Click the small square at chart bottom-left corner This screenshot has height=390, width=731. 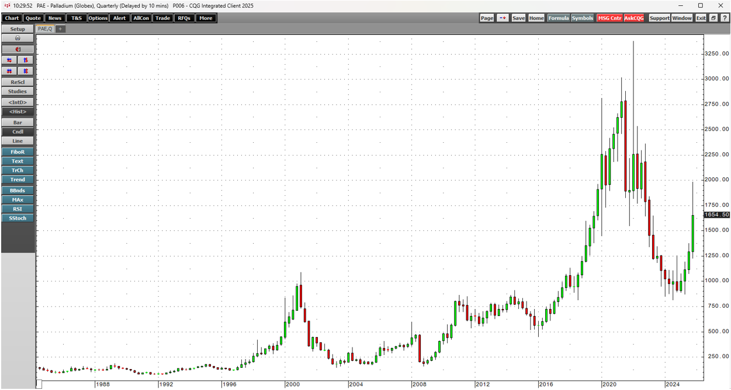click(39, 384)
